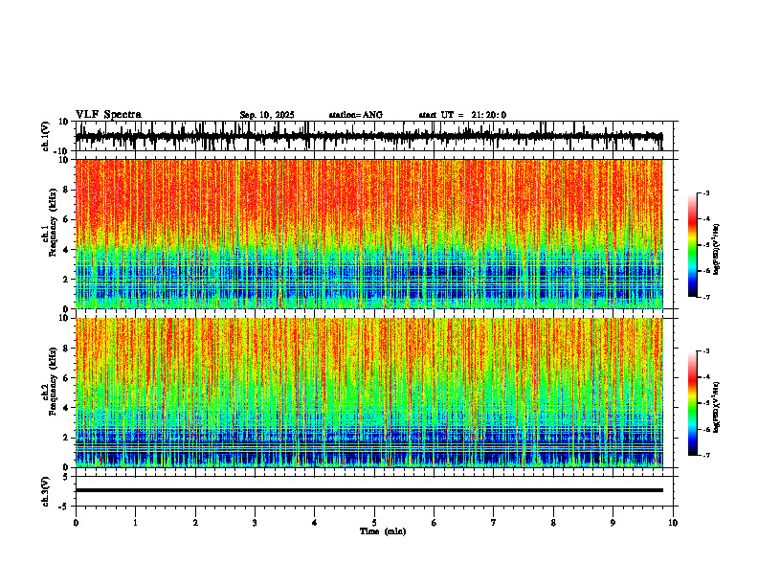This screenshot has width=758, height=586.
Task: Click tick label "7" on the time axis
Action: [x=494, y=523]
